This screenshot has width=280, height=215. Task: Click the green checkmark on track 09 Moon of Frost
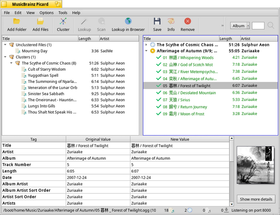click(x=158, y=114)
